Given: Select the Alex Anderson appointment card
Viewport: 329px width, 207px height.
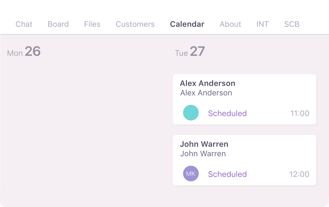Looking at the screenshot, I should 245,99.
